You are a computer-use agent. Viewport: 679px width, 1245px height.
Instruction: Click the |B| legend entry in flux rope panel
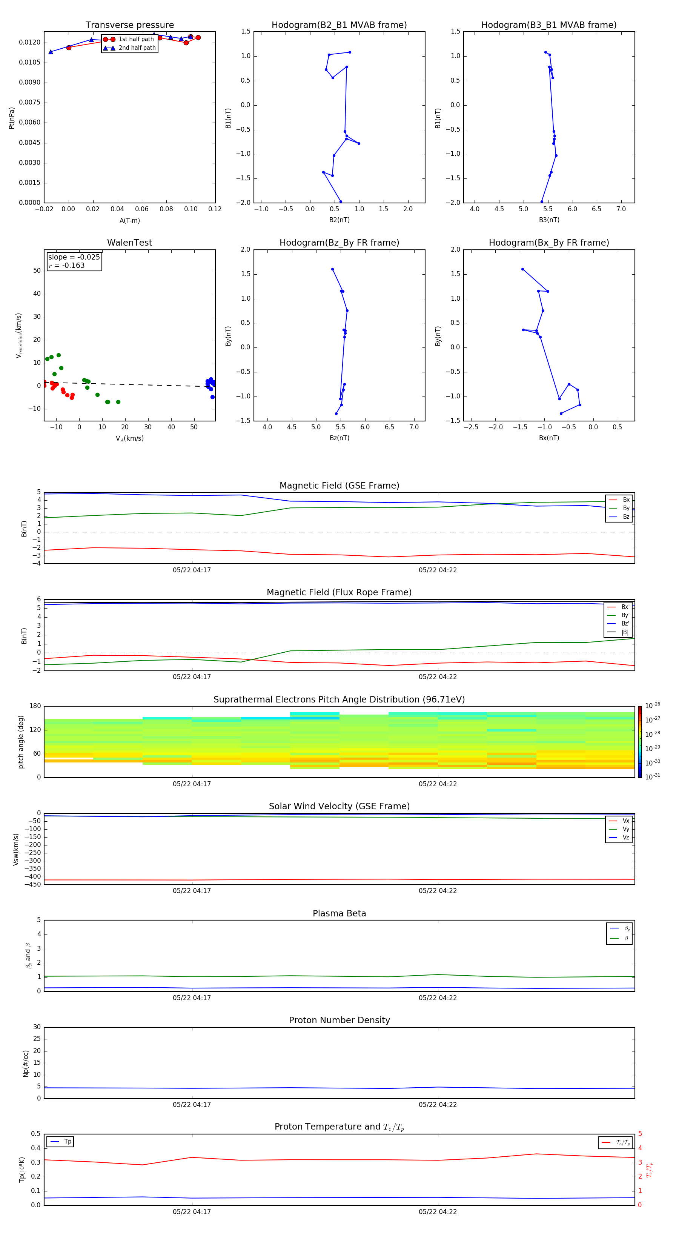coord(619,633)
